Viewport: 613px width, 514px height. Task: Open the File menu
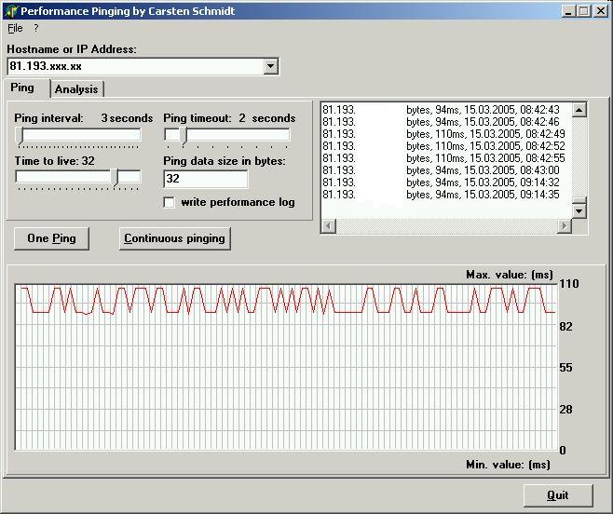point(15,28)
